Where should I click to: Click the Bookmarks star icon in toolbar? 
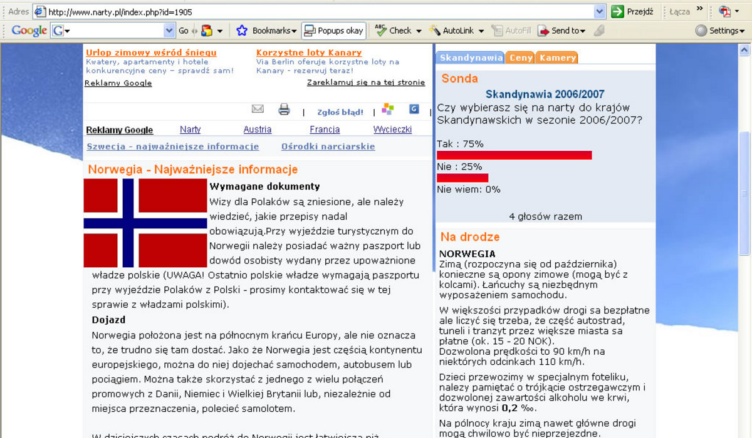click(x=242, y=31)
